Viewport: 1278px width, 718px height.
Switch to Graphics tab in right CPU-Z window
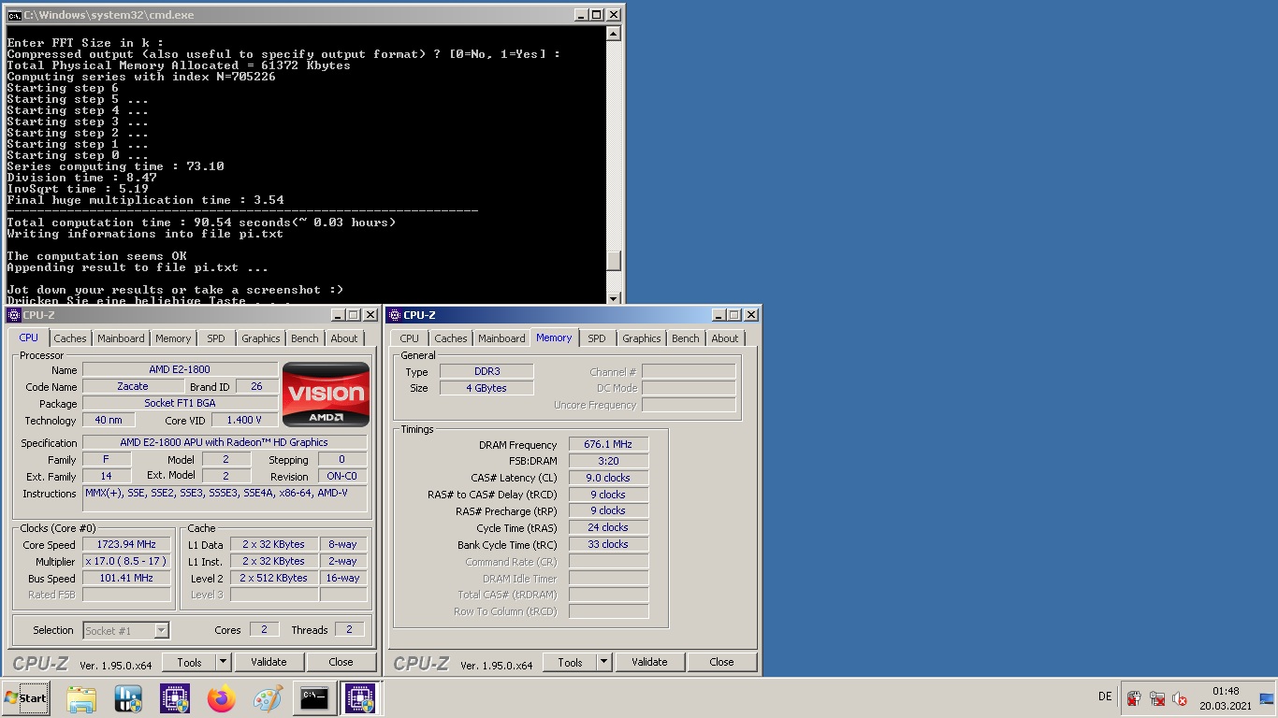point(642,338)
